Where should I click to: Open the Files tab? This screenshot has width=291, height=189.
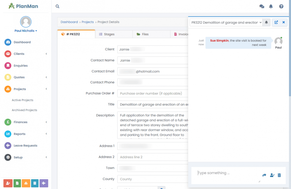click(143, 34)
